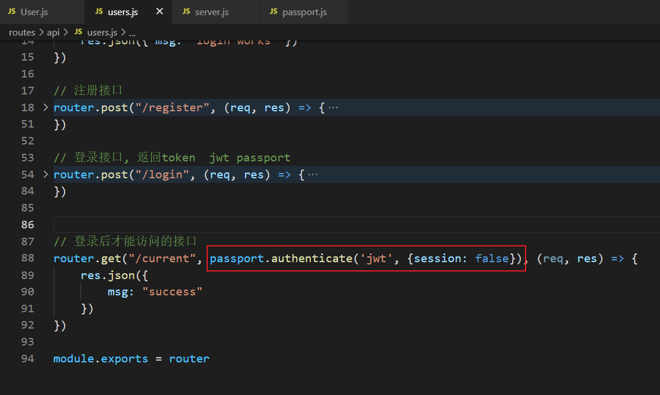
Task: Click the "/current" string literal
Action: click(x=162, y=259)
